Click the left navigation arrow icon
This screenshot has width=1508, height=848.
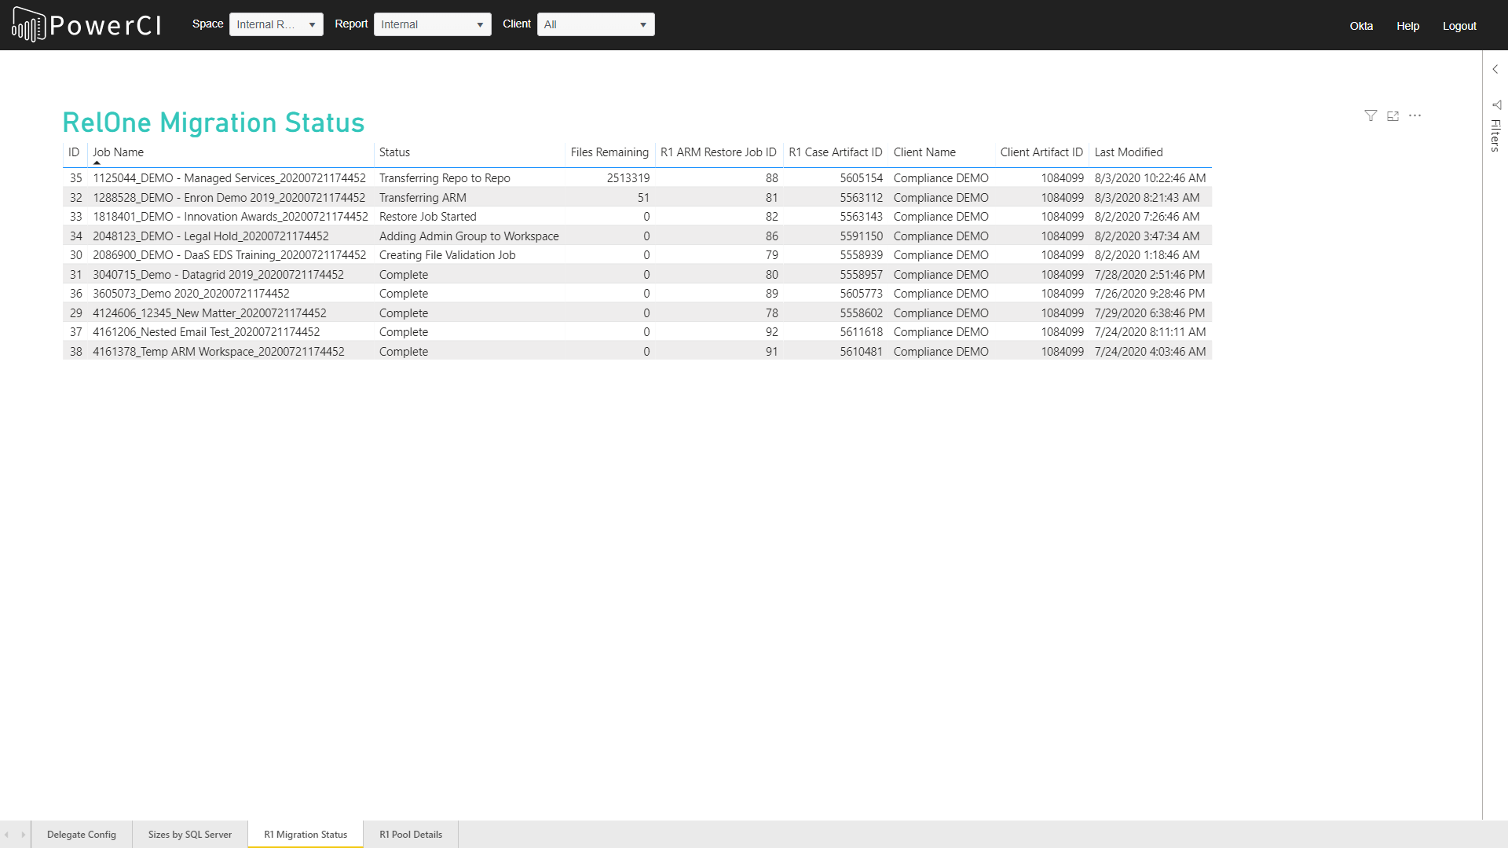(x=7, y=835)
